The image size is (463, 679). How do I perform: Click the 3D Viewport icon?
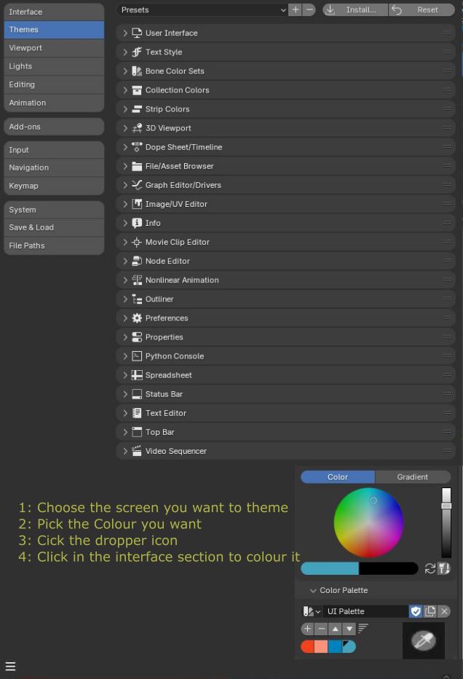tap(137, 128)
